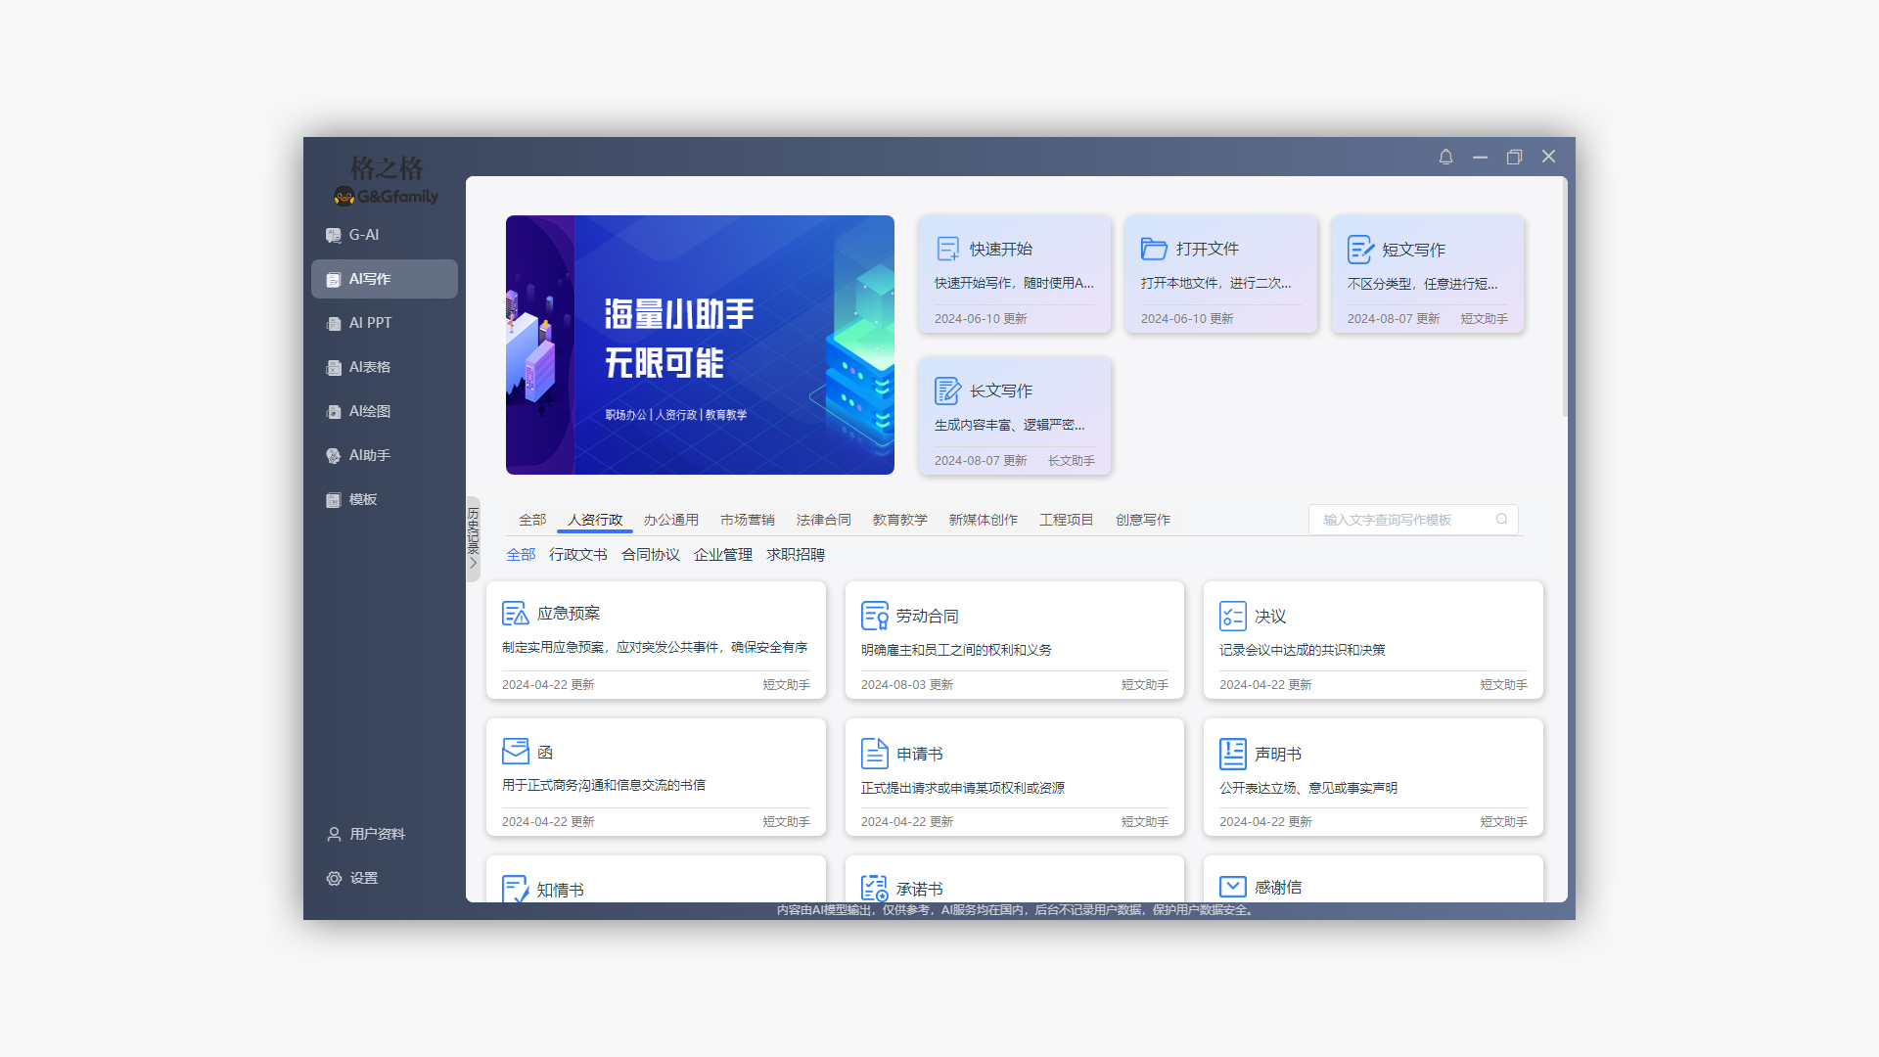Open the 快速开始 quick start card

pyautogui.click(x=1014, y=274)
